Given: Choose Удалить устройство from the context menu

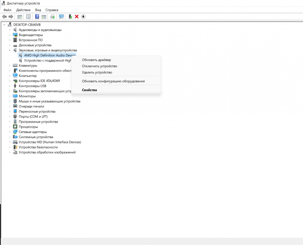Looking at the screenshot, I should click(97, 72).
